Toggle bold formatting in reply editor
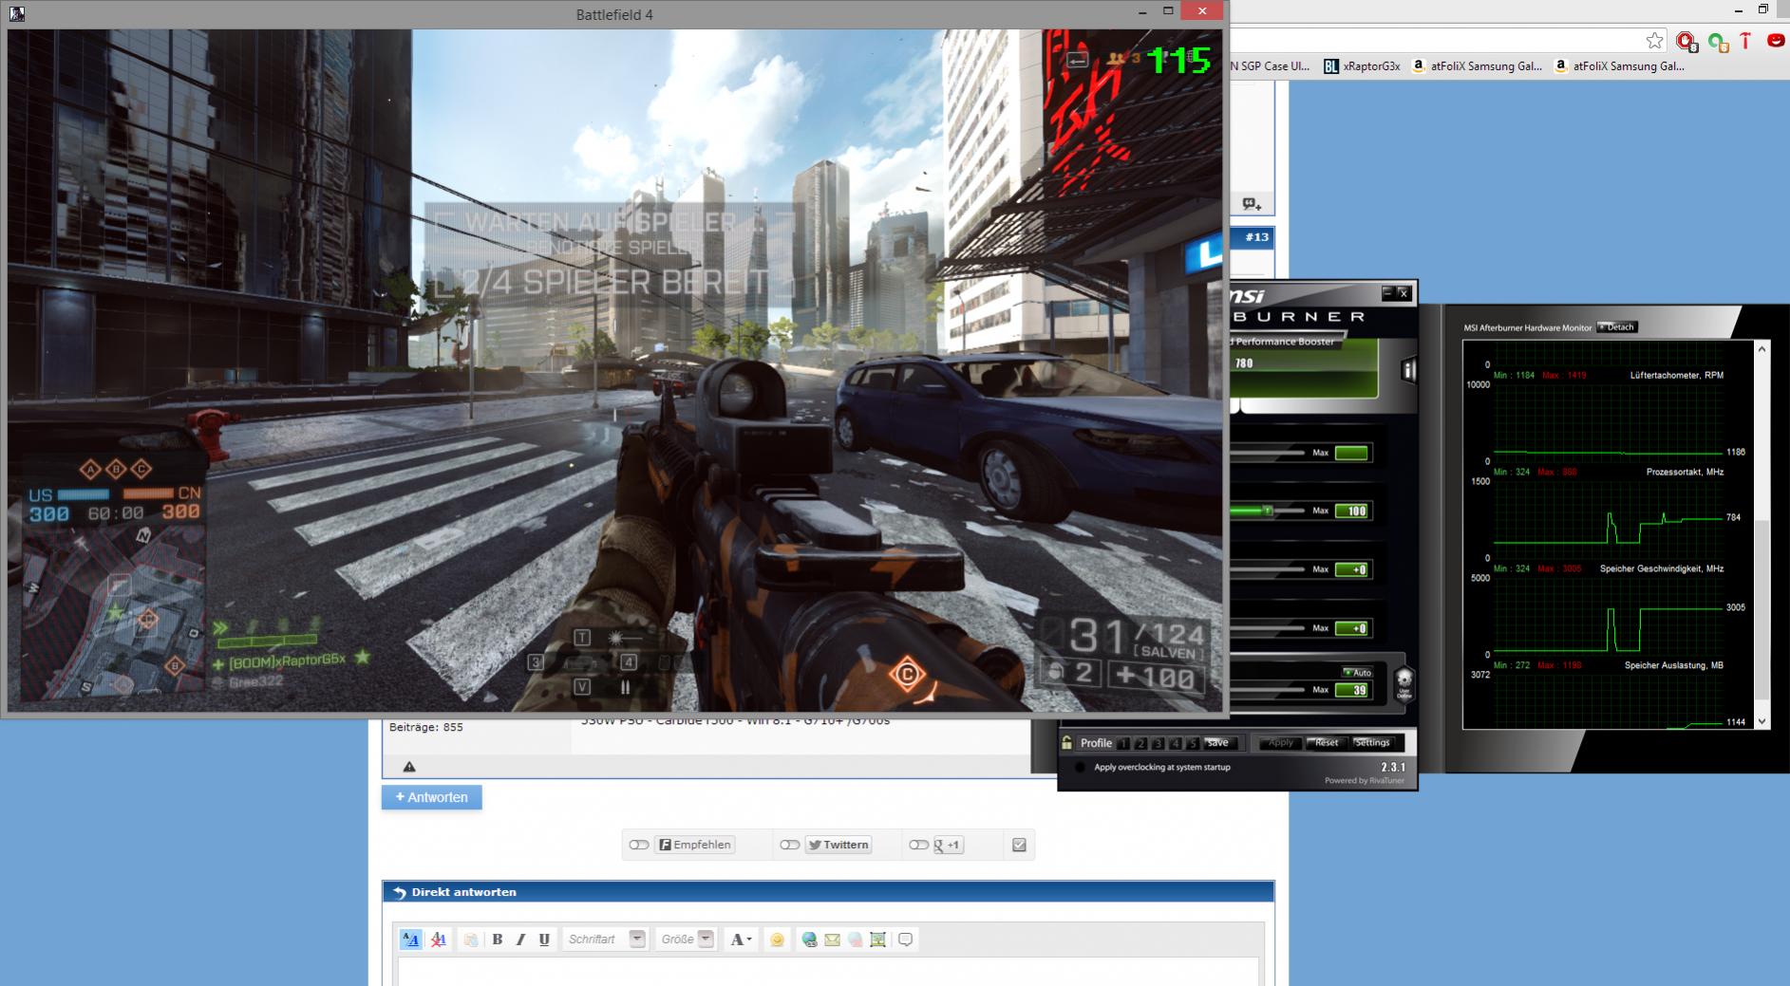Image resolution: width=1790 pixels, height=986 pixels. (x=498, y=939)
